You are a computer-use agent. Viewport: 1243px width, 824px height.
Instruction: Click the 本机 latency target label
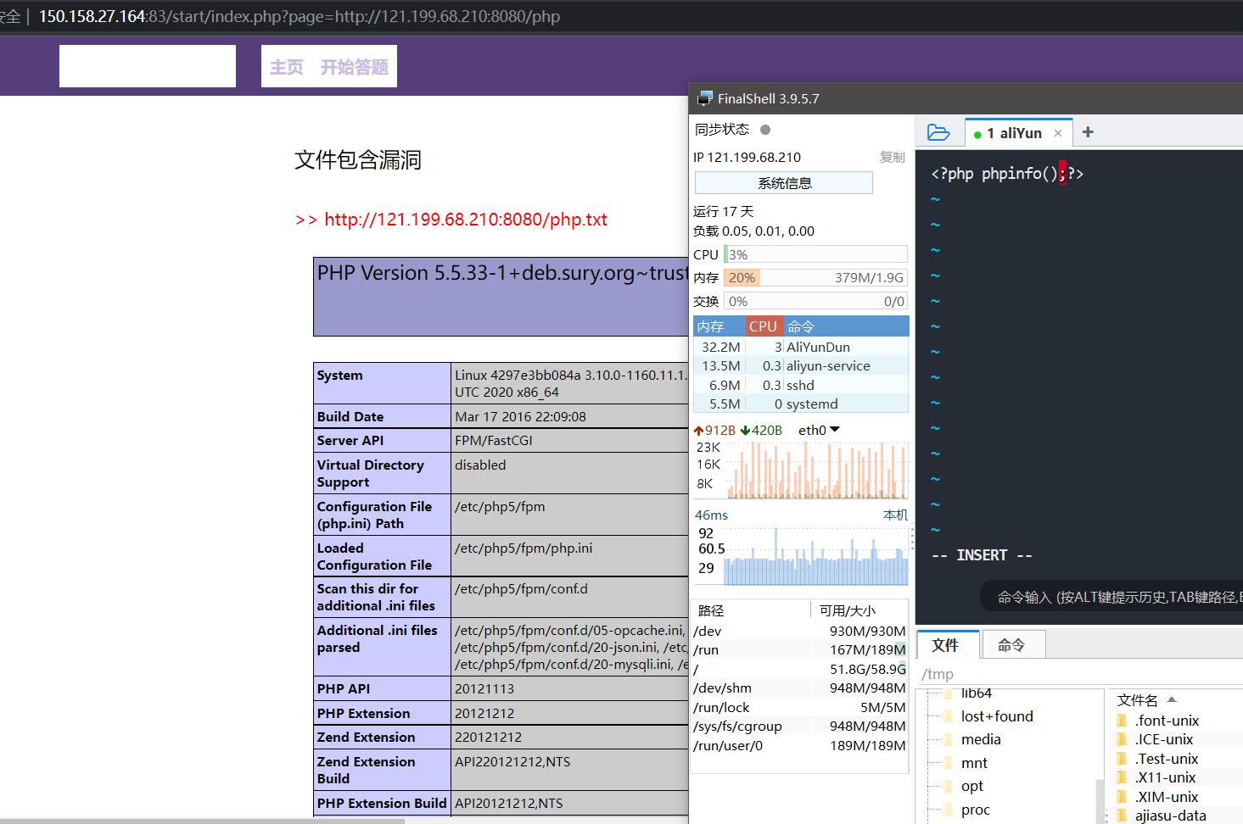pos(895,515)
